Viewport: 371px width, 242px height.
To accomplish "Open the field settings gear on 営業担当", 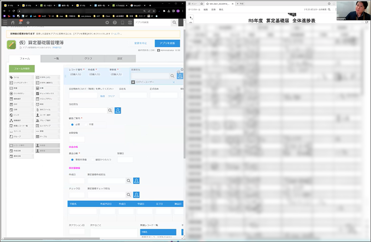I will point(182,70).
